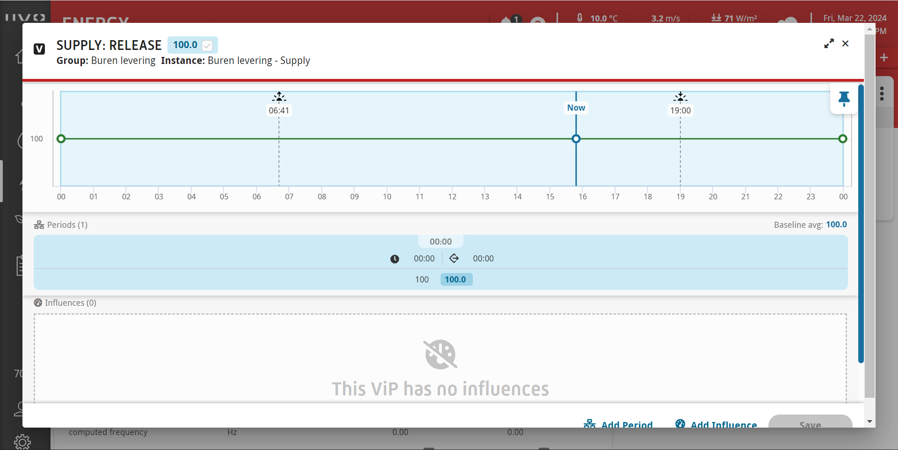Open the three-dot menu behind the dialog
Image resolution: width=898 pixels, height=450 pixels.
click(x=882, y=94)
